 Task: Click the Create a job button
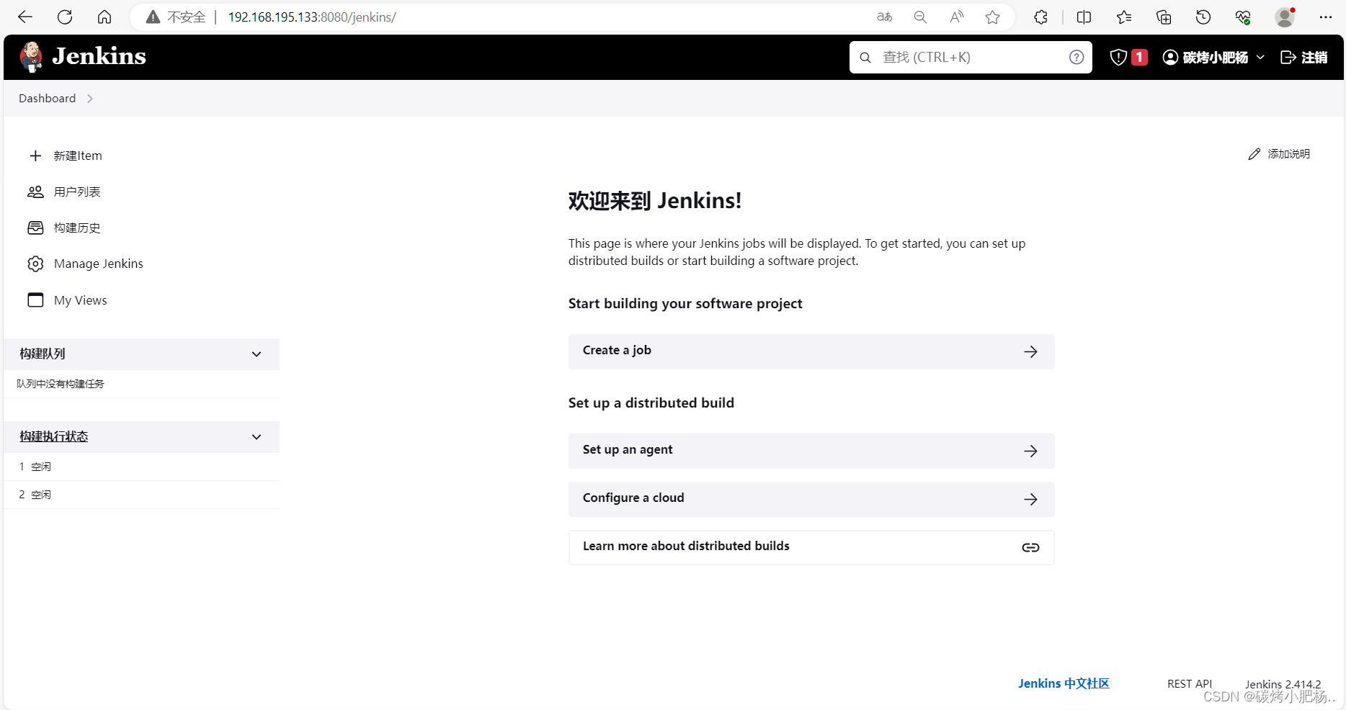[x=811, y=351]
